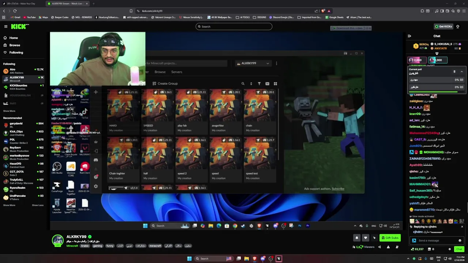Viewport: 468px width, 263px height.
Task: Click the Minecraft category link
Action: click(x=72, y=246)
